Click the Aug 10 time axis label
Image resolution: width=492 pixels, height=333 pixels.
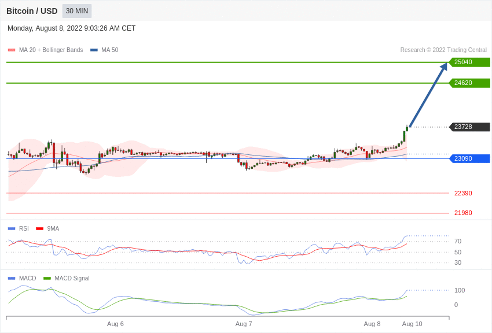click(412, 324)
